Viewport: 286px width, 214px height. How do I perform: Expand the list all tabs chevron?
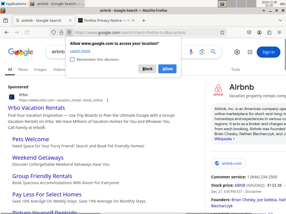(280, 20)
